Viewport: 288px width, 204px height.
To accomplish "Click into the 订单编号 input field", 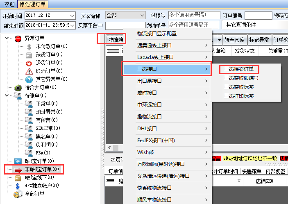I will pos(258,16).
